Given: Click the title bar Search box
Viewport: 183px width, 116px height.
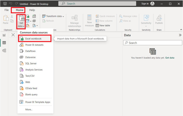Looking at the screenshot, I should 97,4.
